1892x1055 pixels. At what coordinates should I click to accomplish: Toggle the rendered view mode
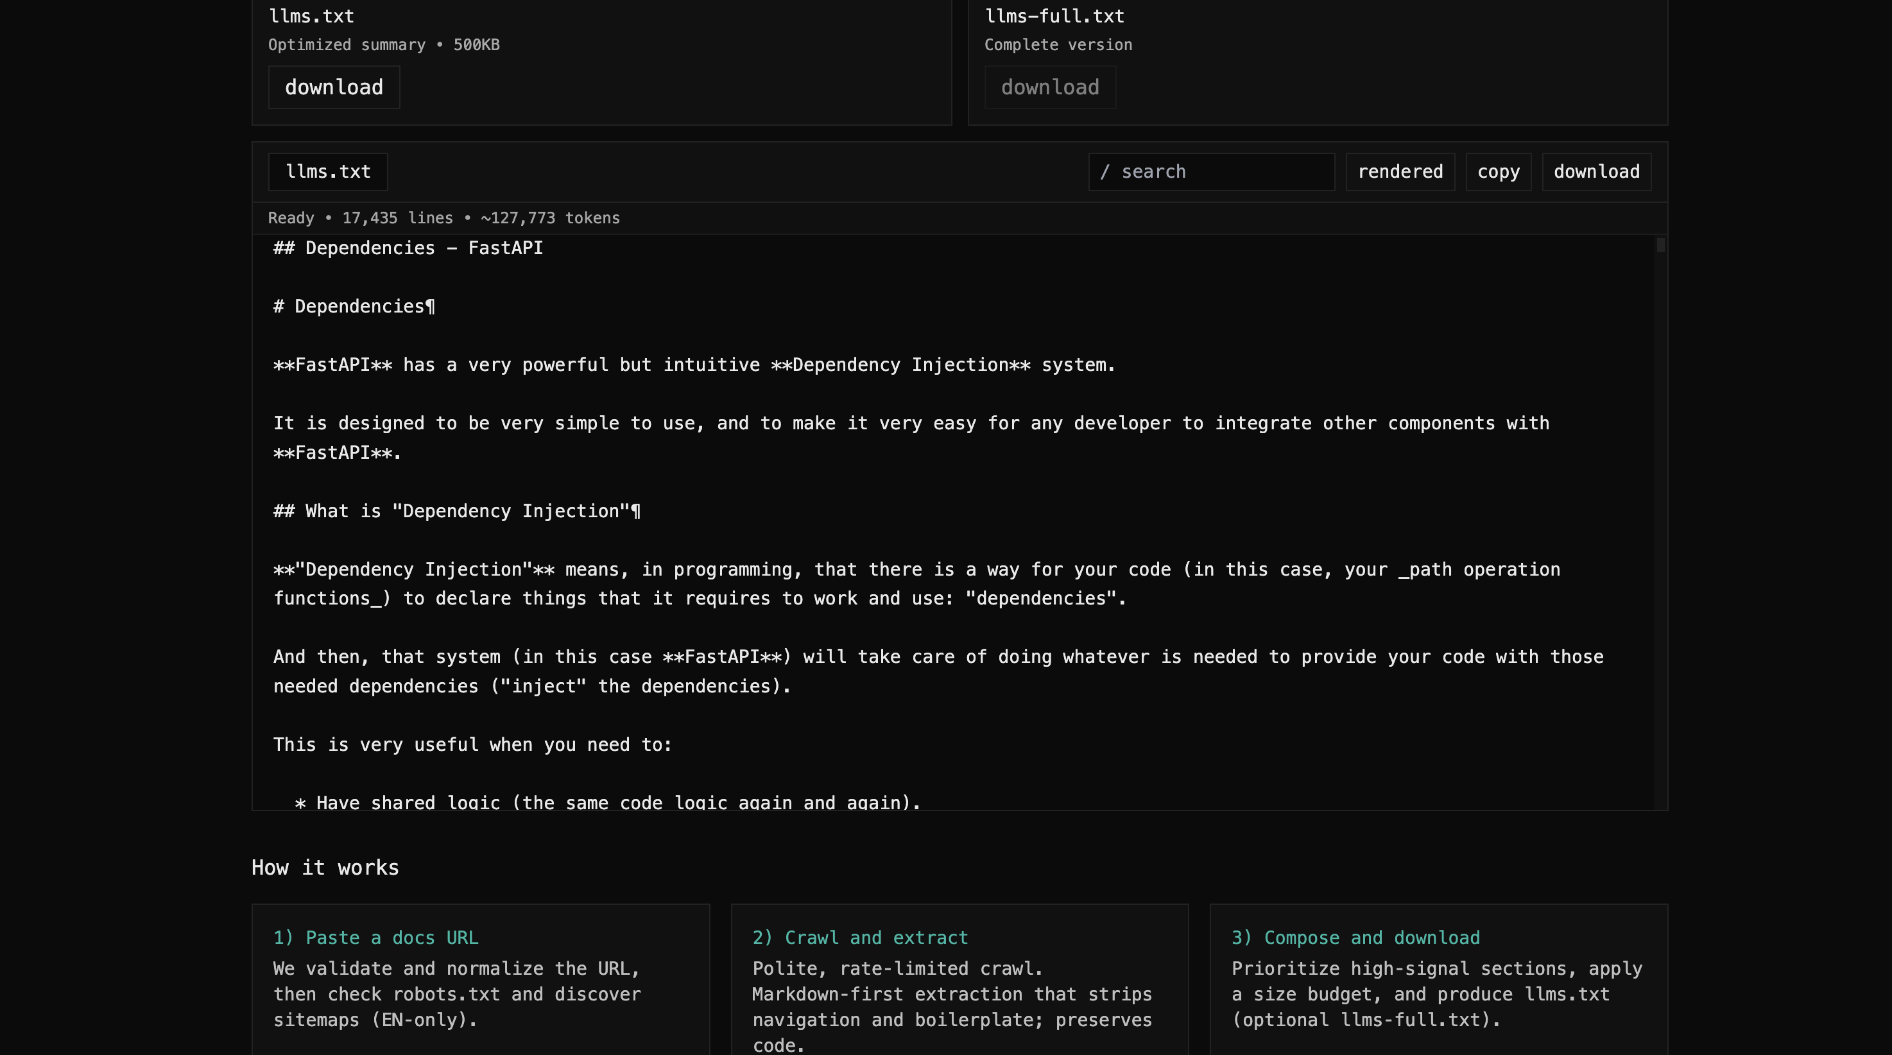pyautogui.click(x=1400, y=172)
